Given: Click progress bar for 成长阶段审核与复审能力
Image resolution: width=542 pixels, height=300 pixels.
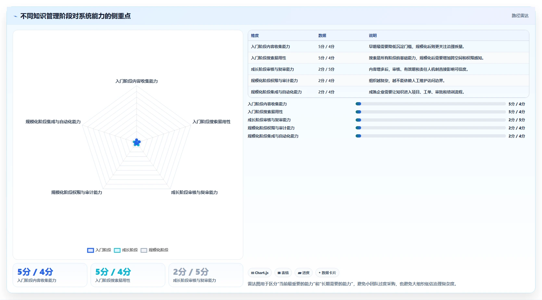Looking at the screenshot, I should click(431, 120).
